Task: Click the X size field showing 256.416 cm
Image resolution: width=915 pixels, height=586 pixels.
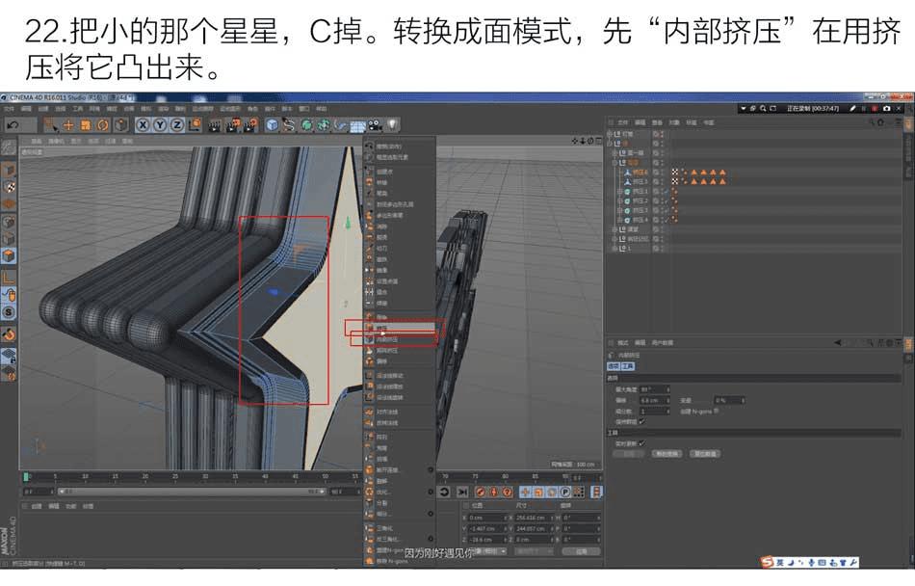Action: coord(533,518)
